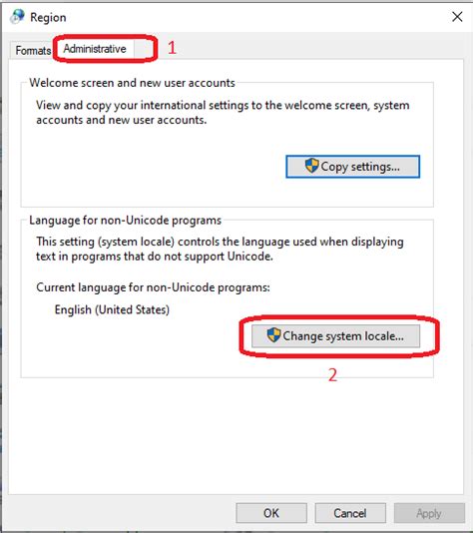Click the system locale description paragraph

coord(220,249)
